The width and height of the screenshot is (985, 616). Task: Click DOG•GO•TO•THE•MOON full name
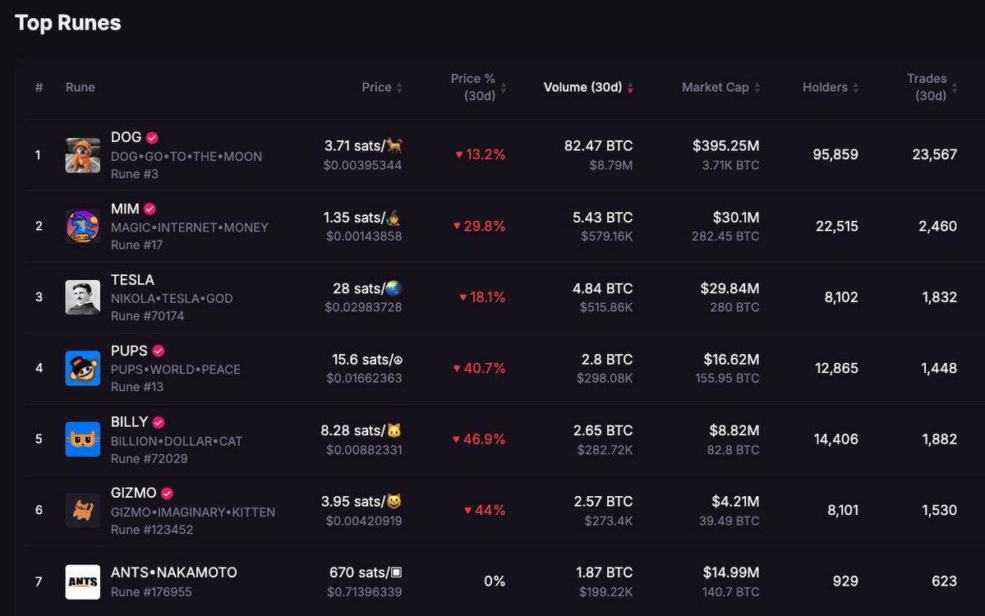tap(186, 156)
